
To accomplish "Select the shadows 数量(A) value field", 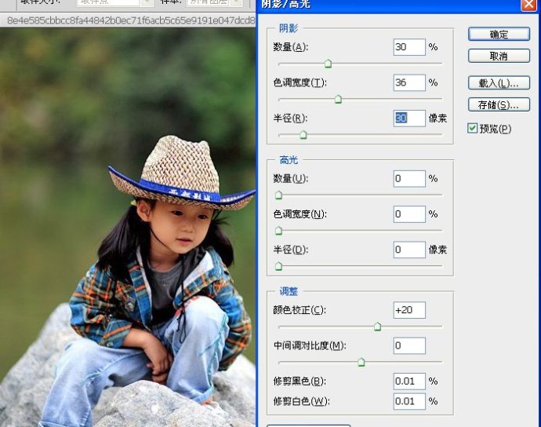I will tap(409, 47).
